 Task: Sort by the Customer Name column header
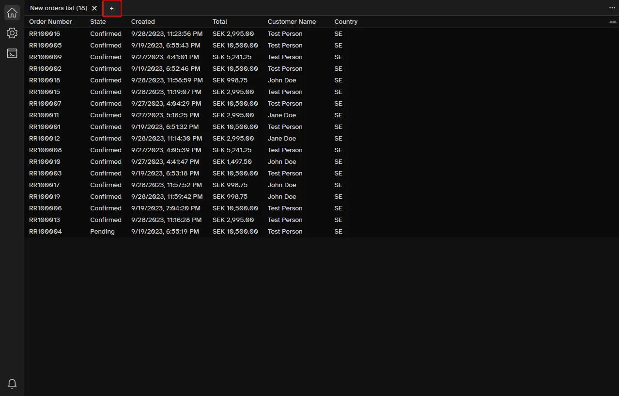point(291,21)
